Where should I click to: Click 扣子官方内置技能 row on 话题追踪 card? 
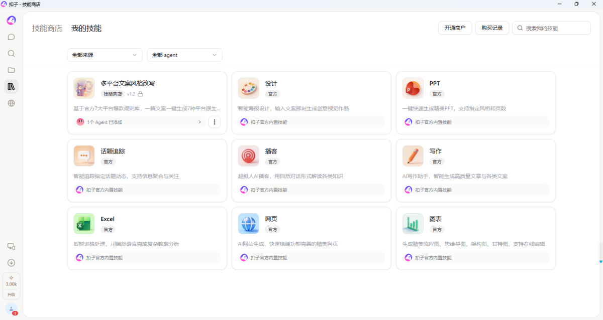[147, 190]
